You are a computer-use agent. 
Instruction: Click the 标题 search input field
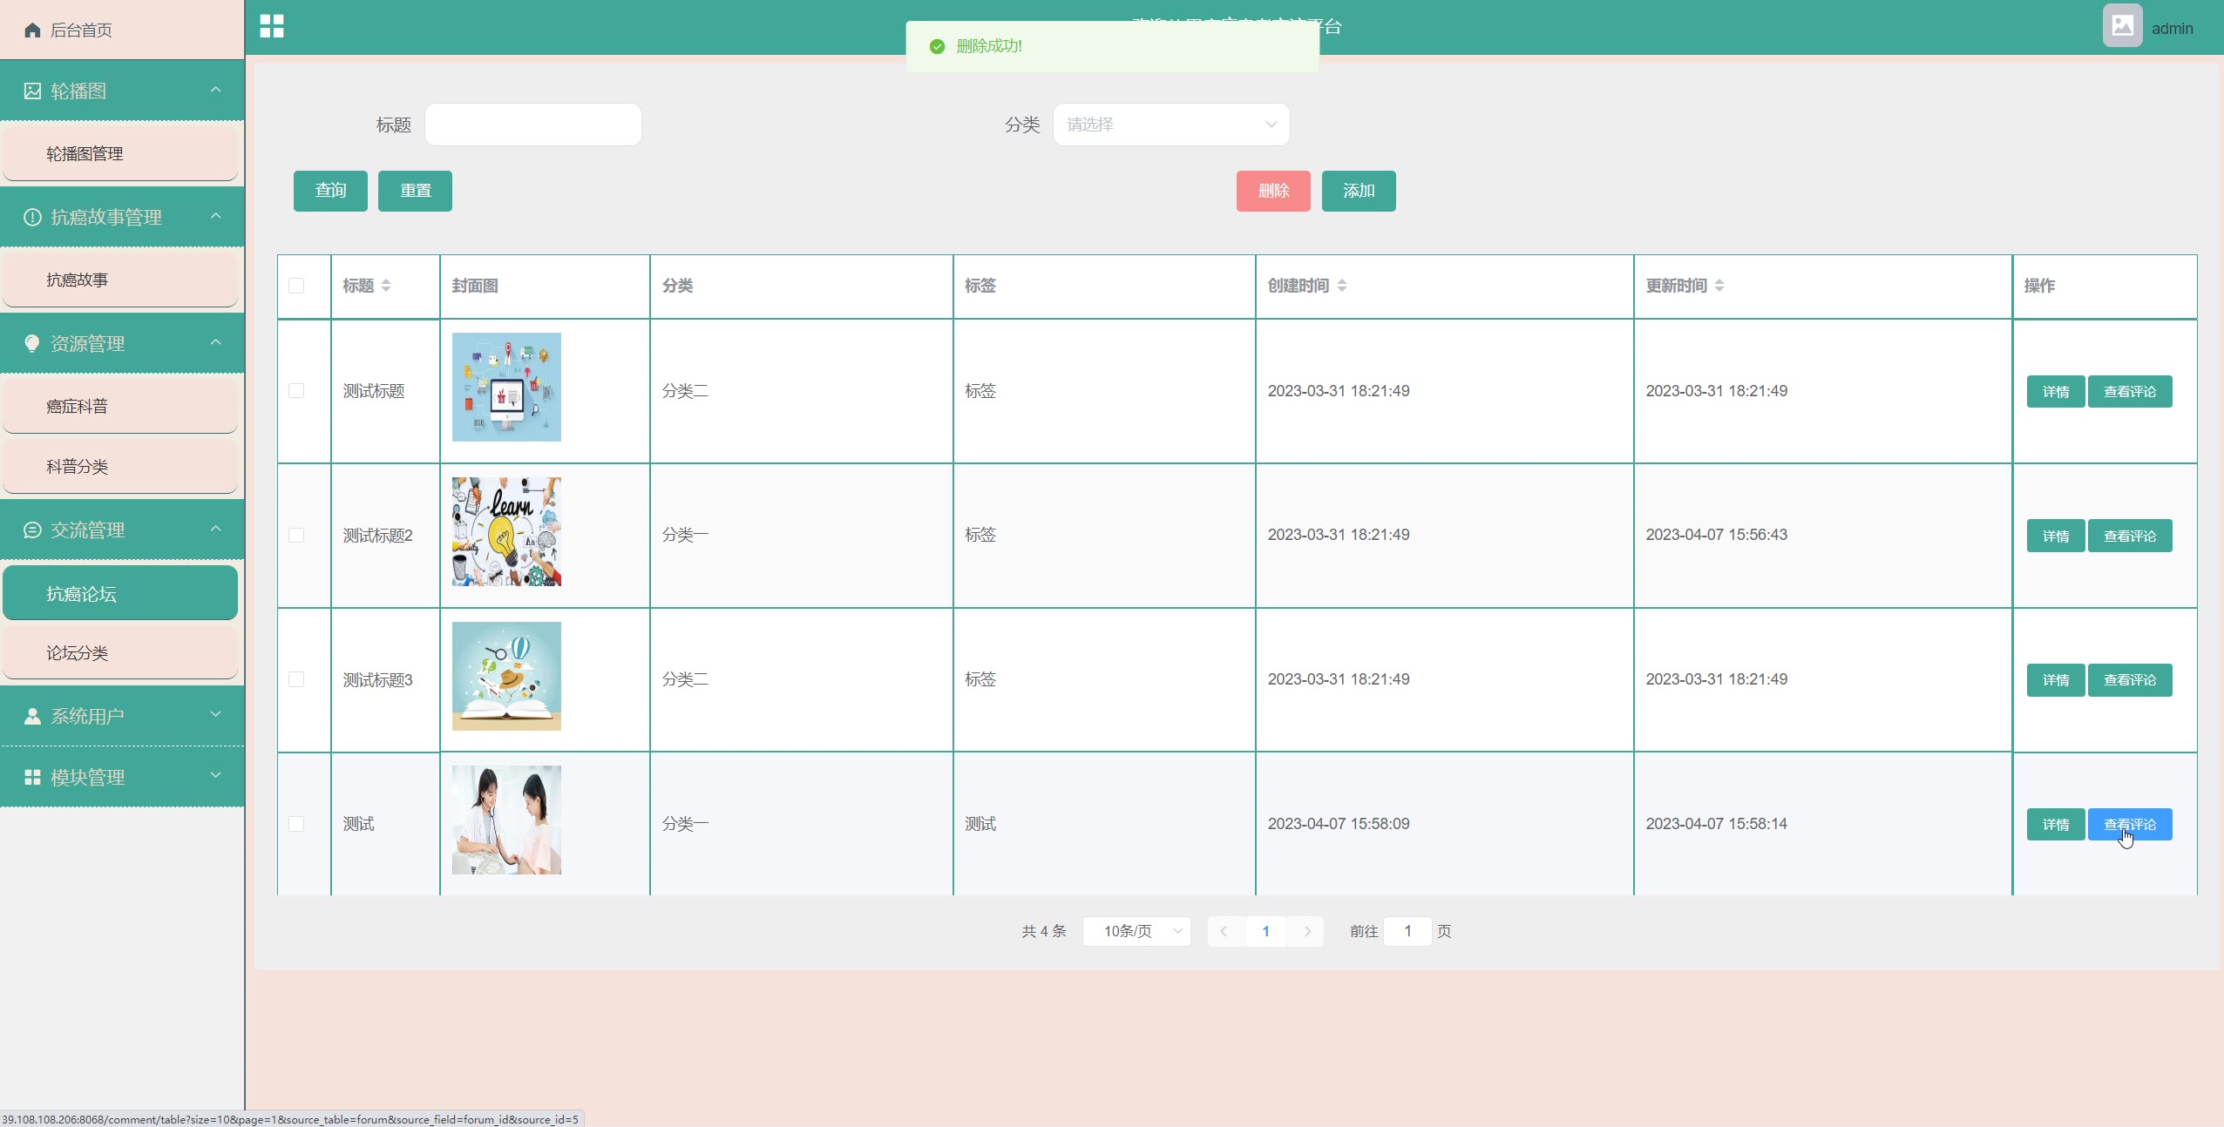(x=532, y=125)
